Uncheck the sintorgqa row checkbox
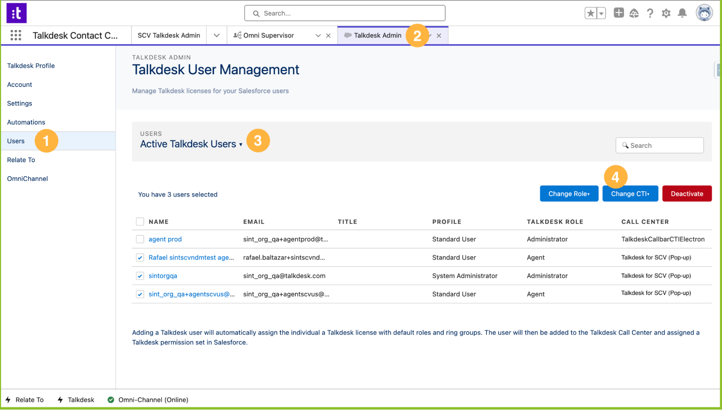Screen dimensions: 722x410 click(x=140, y=276)
